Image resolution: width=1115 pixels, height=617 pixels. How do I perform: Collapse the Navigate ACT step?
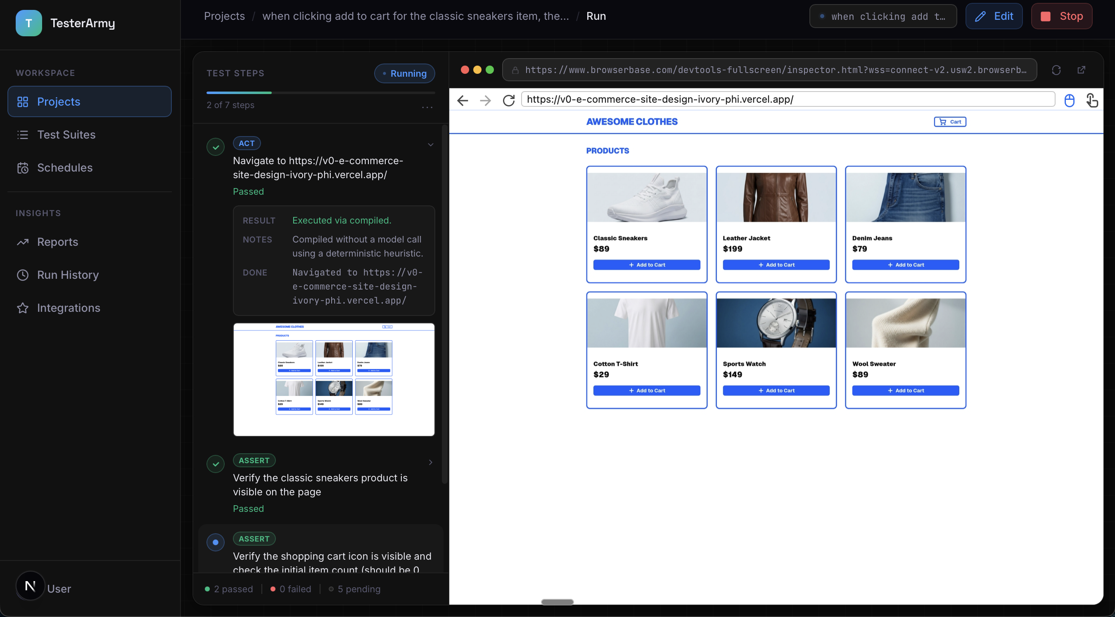point(430,144)
